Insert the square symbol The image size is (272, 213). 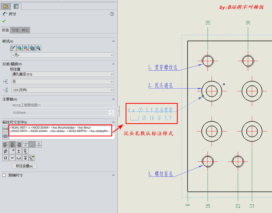pyautogui.click(x=5, y=158)
